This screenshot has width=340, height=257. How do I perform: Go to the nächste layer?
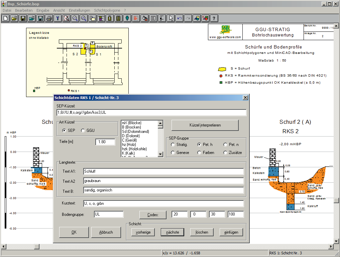coord(173,232)
